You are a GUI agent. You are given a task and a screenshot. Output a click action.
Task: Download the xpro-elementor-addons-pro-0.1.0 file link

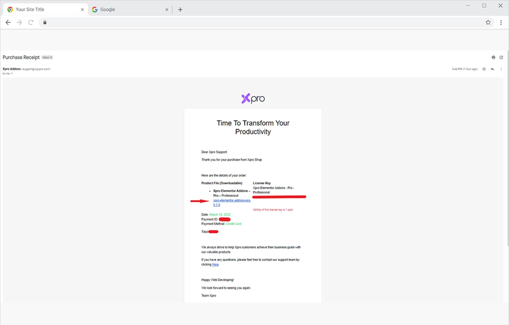coord(232,203)
